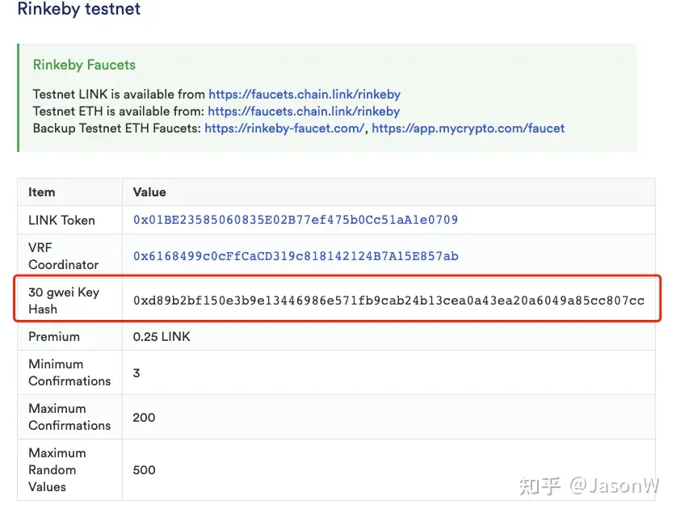
Task: Select the 30 gwei Key Hash value
Action: pyautogui.click(x=388, y=301)
